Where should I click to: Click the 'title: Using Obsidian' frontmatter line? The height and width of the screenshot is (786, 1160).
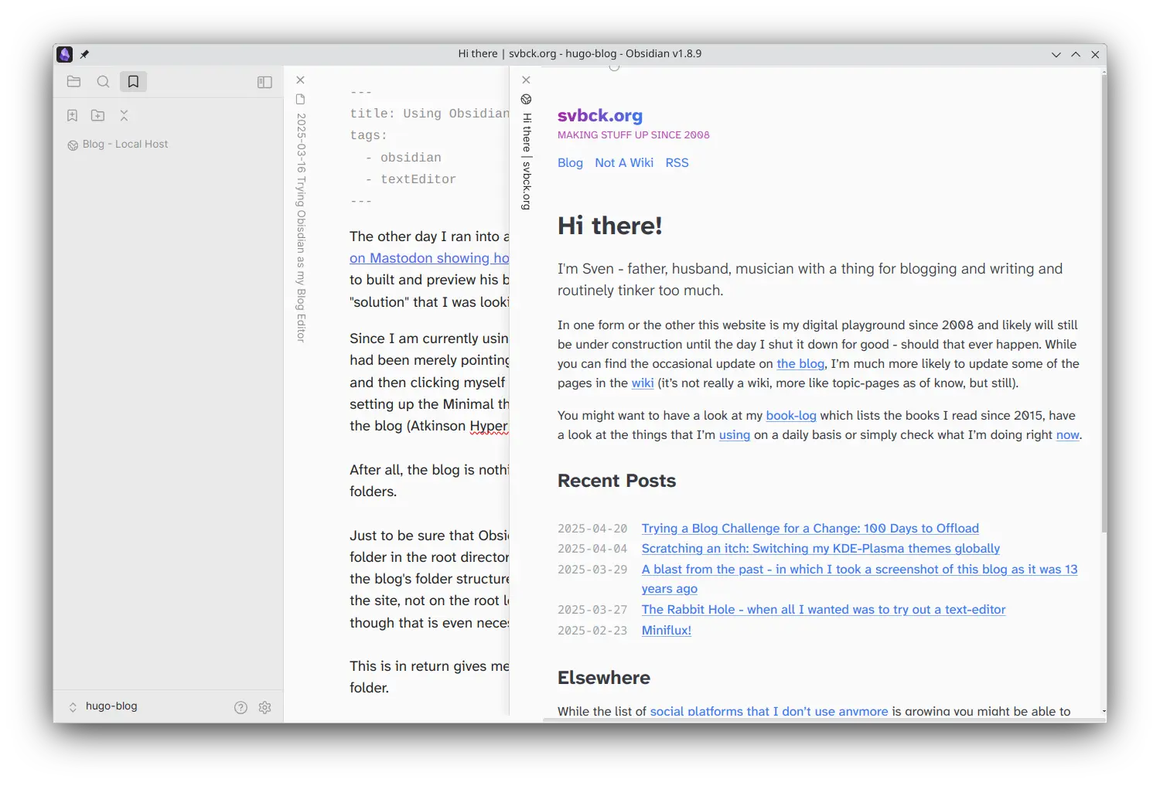point(429,114)
